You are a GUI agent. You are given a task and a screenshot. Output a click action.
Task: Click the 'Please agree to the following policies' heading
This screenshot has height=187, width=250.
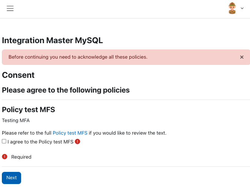tap(66, 90)
